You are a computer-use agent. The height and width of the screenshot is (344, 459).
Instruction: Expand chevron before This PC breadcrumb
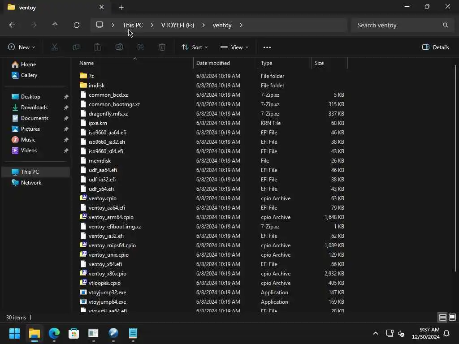coord(113,25)
